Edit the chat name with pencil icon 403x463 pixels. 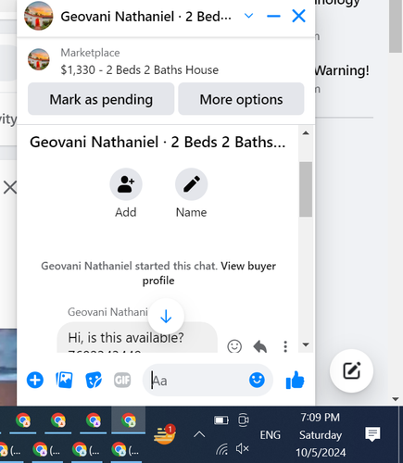tap(192, 184)
